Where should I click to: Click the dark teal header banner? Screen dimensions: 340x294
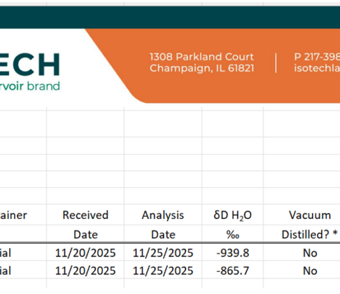170,17
